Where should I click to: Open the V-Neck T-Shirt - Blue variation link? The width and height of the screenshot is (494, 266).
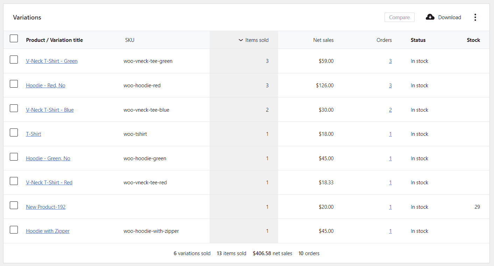(x=50, y=110)
